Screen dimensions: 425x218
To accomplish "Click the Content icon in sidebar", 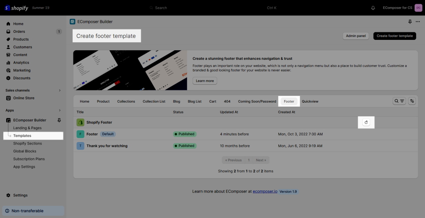I will coord(8,55).
